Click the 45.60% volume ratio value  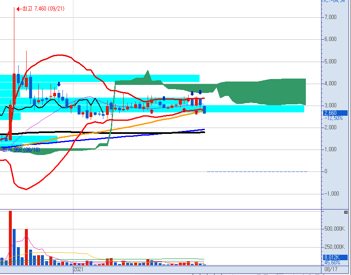(x=332, y=262)
